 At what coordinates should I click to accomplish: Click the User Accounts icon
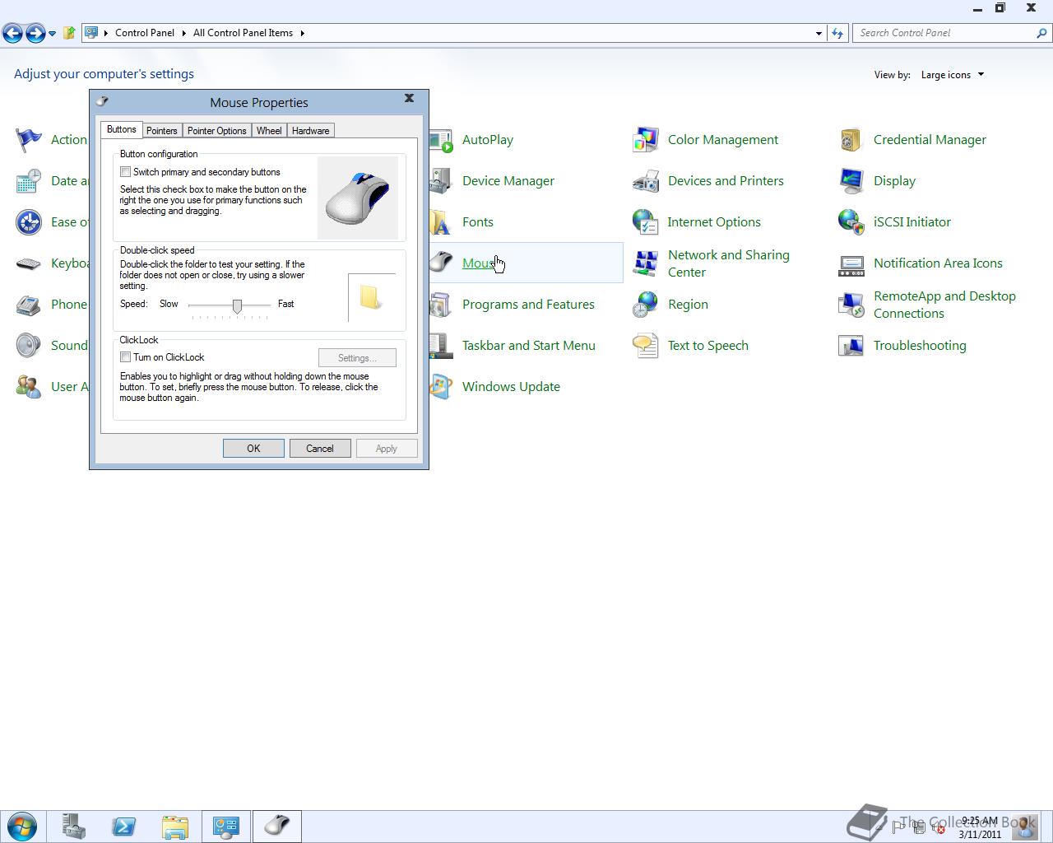click(x=29, y=387)
